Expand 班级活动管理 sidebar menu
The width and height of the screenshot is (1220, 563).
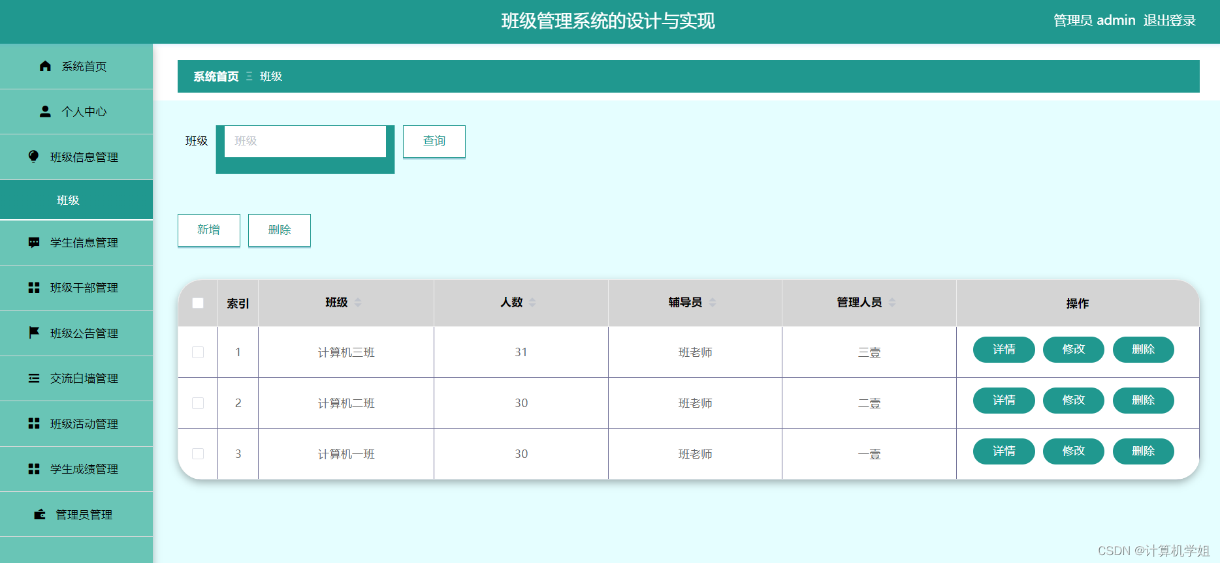click(76, 424)
